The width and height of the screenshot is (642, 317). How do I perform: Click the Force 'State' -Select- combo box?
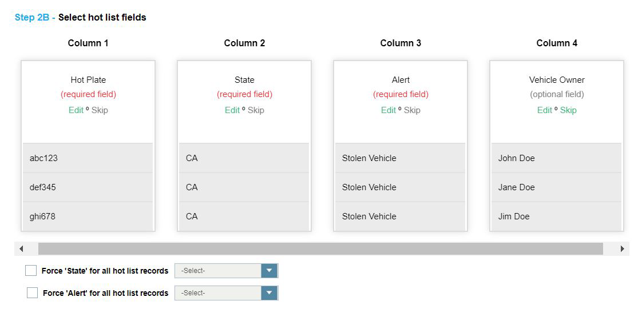pyautogui.click(x=217, y=271)
